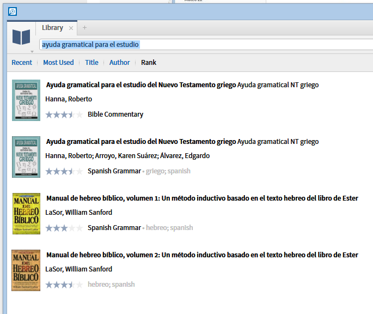Set star rating for Manual de hebreo volumen 2
Viewport: 373px width, 314px height.
coord(64,285)
